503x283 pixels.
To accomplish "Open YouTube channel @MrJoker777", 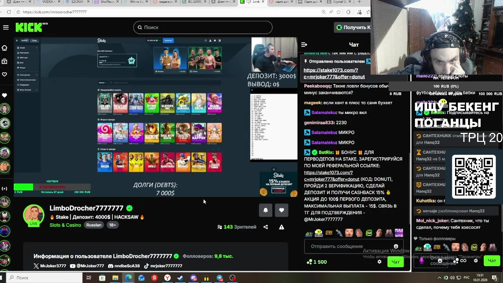I will point(87,266).
